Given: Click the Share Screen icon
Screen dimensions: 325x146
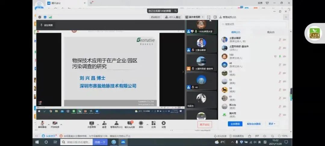Looking at the screenshot, I should tap(91, 123).
